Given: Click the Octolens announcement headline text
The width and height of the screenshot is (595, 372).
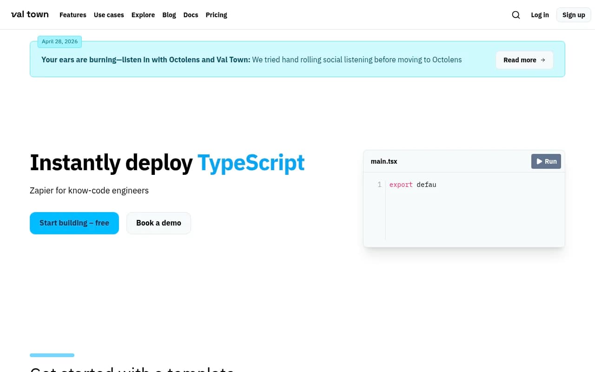Looking at the screenshot, I should [146, 60].
